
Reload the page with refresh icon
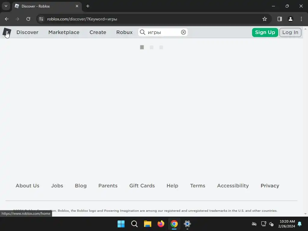pos(28,19)
